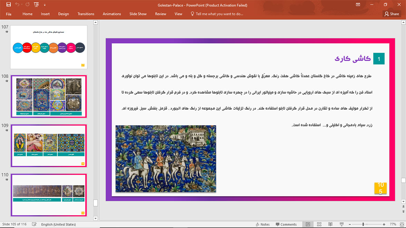
Task: Click the zoom slider handle
Action: click(363, 224)
